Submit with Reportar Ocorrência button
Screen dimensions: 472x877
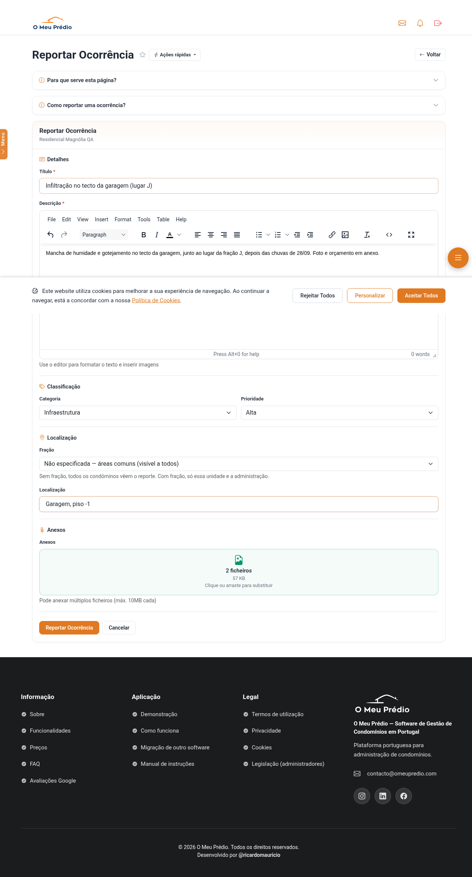pos(69,628)
